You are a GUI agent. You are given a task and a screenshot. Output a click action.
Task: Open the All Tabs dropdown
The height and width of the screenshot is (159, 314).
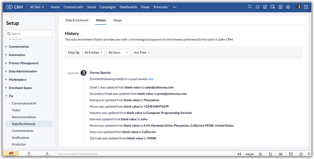click(x=37, y=7)
